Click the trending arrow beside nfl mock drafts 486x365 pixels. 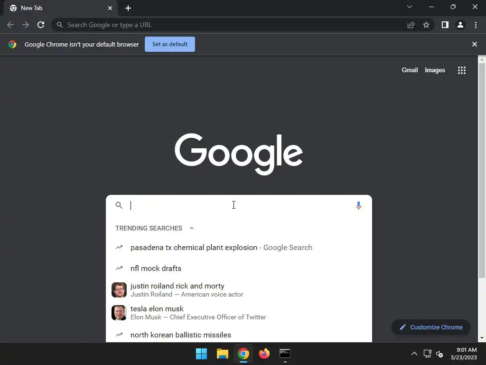click(x=119, y=268)
